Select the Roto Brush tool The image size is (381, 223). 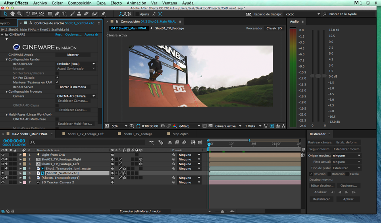pyautogui.click(x=94, y=14)
